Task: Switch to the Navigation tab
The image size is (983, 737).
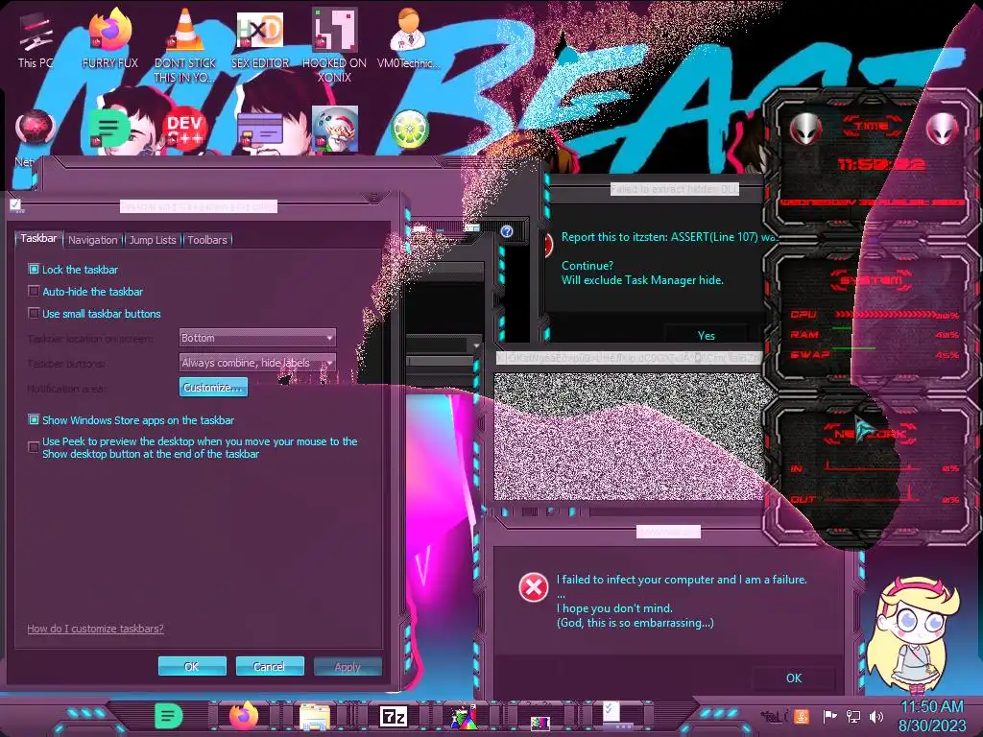Action: click(93, 239)
